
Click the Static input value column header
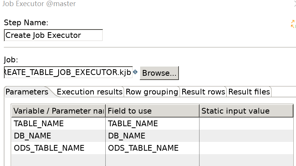point(246,111)
